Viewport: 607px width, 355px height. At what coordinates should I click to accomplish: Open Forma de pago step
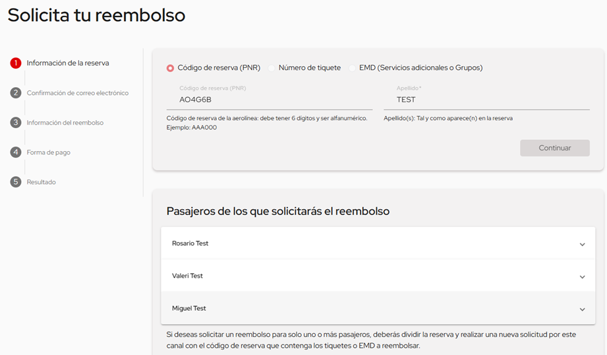(49, 152)
